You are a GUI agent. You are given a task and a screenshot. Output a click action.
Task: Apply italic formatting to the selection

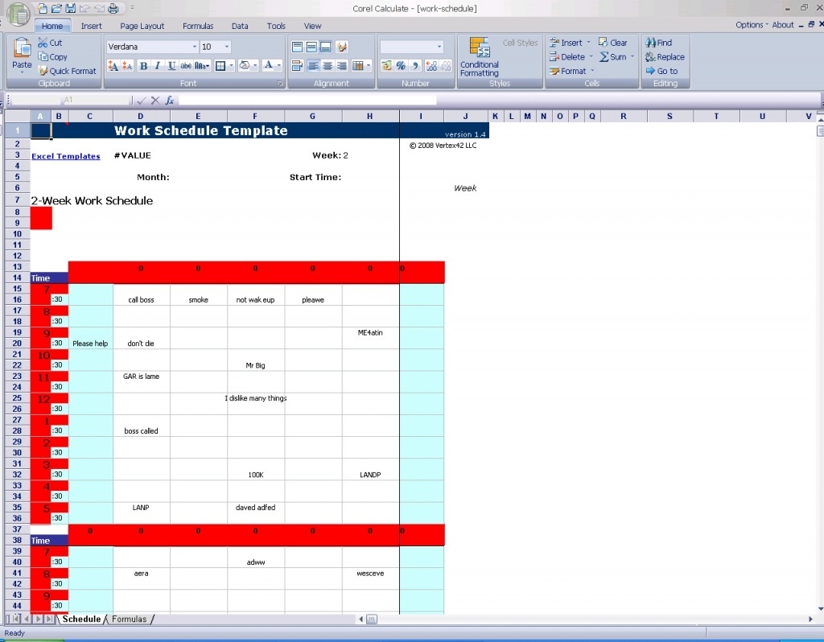(x=159, y=66)
